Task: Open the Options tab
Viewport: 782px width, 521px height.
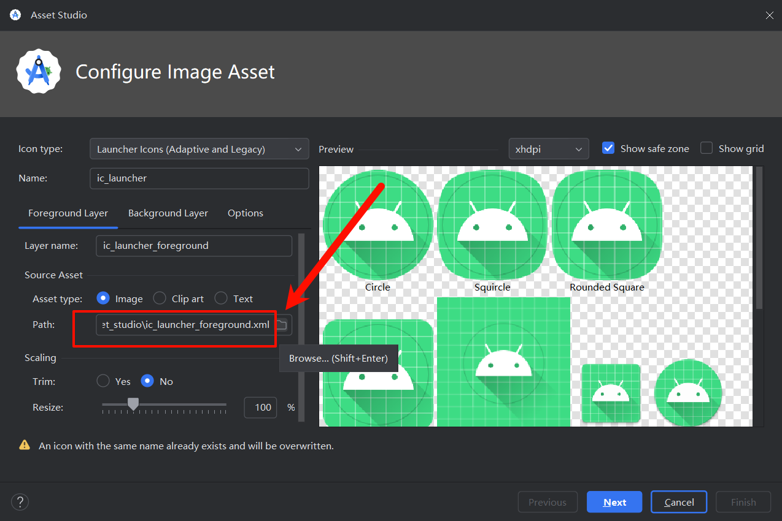Action: point(246,213)
